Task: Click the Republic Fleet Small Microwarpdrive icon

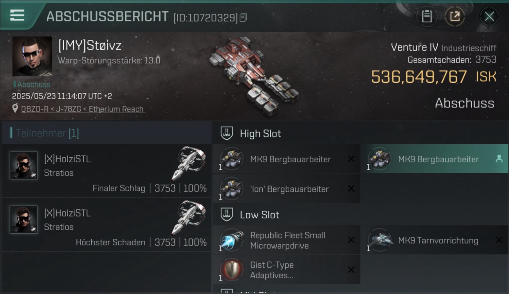Action: [x=232, y=240]
